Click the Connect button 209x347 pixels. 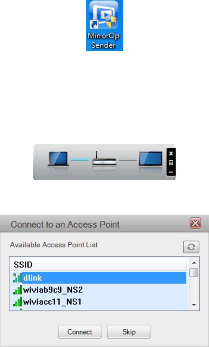pos(80,332)
